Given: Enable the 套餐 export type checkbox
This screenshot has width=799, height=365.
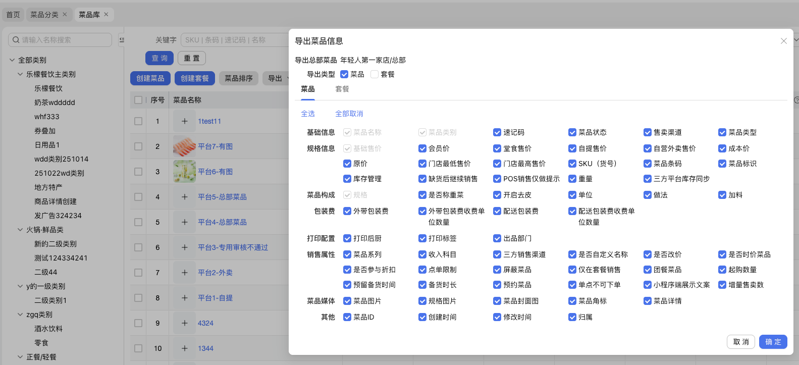Looking at the screenshot, I should coord(375,74).
